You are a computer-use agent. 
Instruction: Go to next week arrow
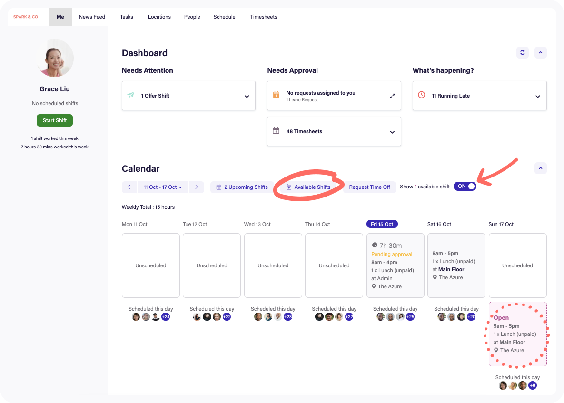coord(197,187)
